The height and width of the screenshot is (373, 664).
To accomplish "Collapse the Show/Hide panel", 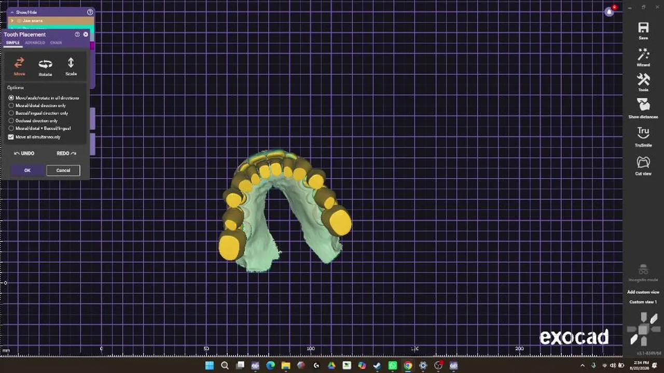I will [12, 12].
